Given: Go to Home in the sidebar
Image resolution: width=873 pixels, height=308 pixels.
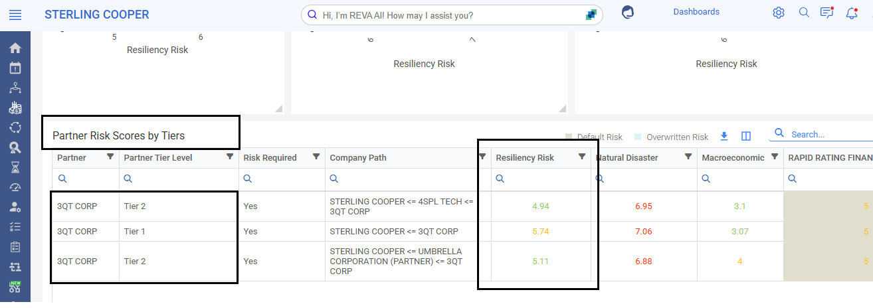Looking at the screenshot, I should pyautogui.click(x=15, y=48).
